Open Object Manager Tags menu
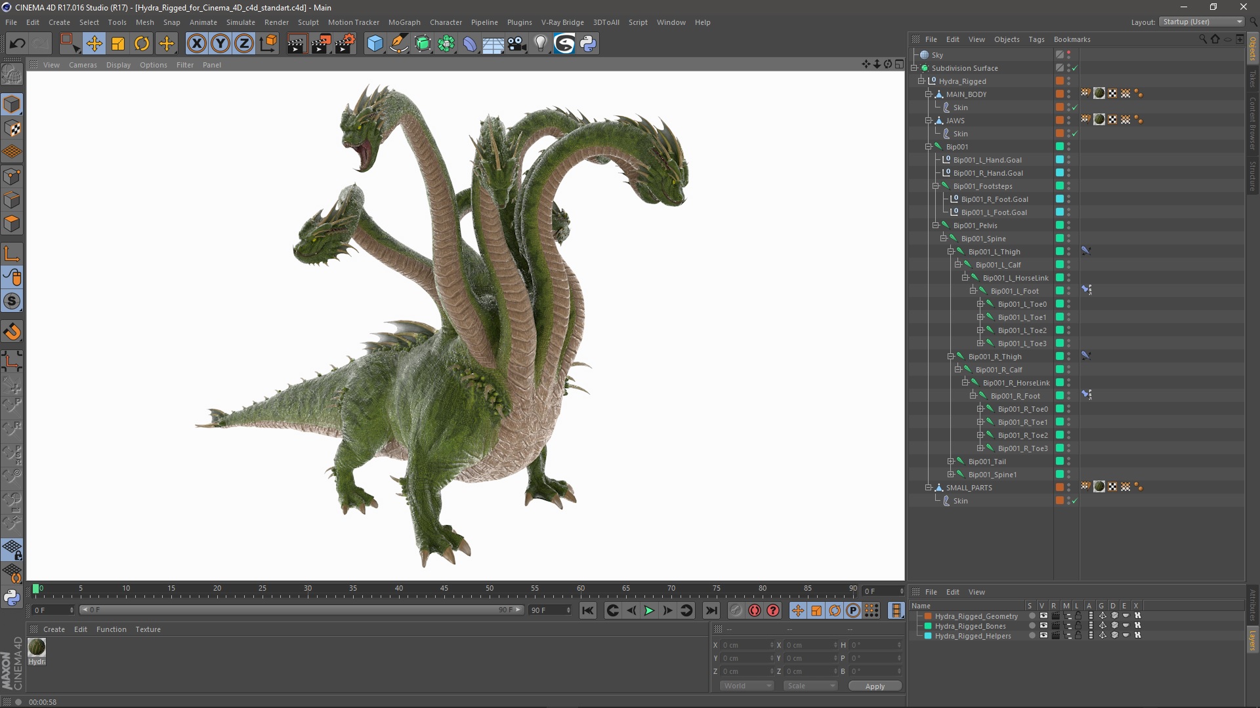 (1036, 39)
